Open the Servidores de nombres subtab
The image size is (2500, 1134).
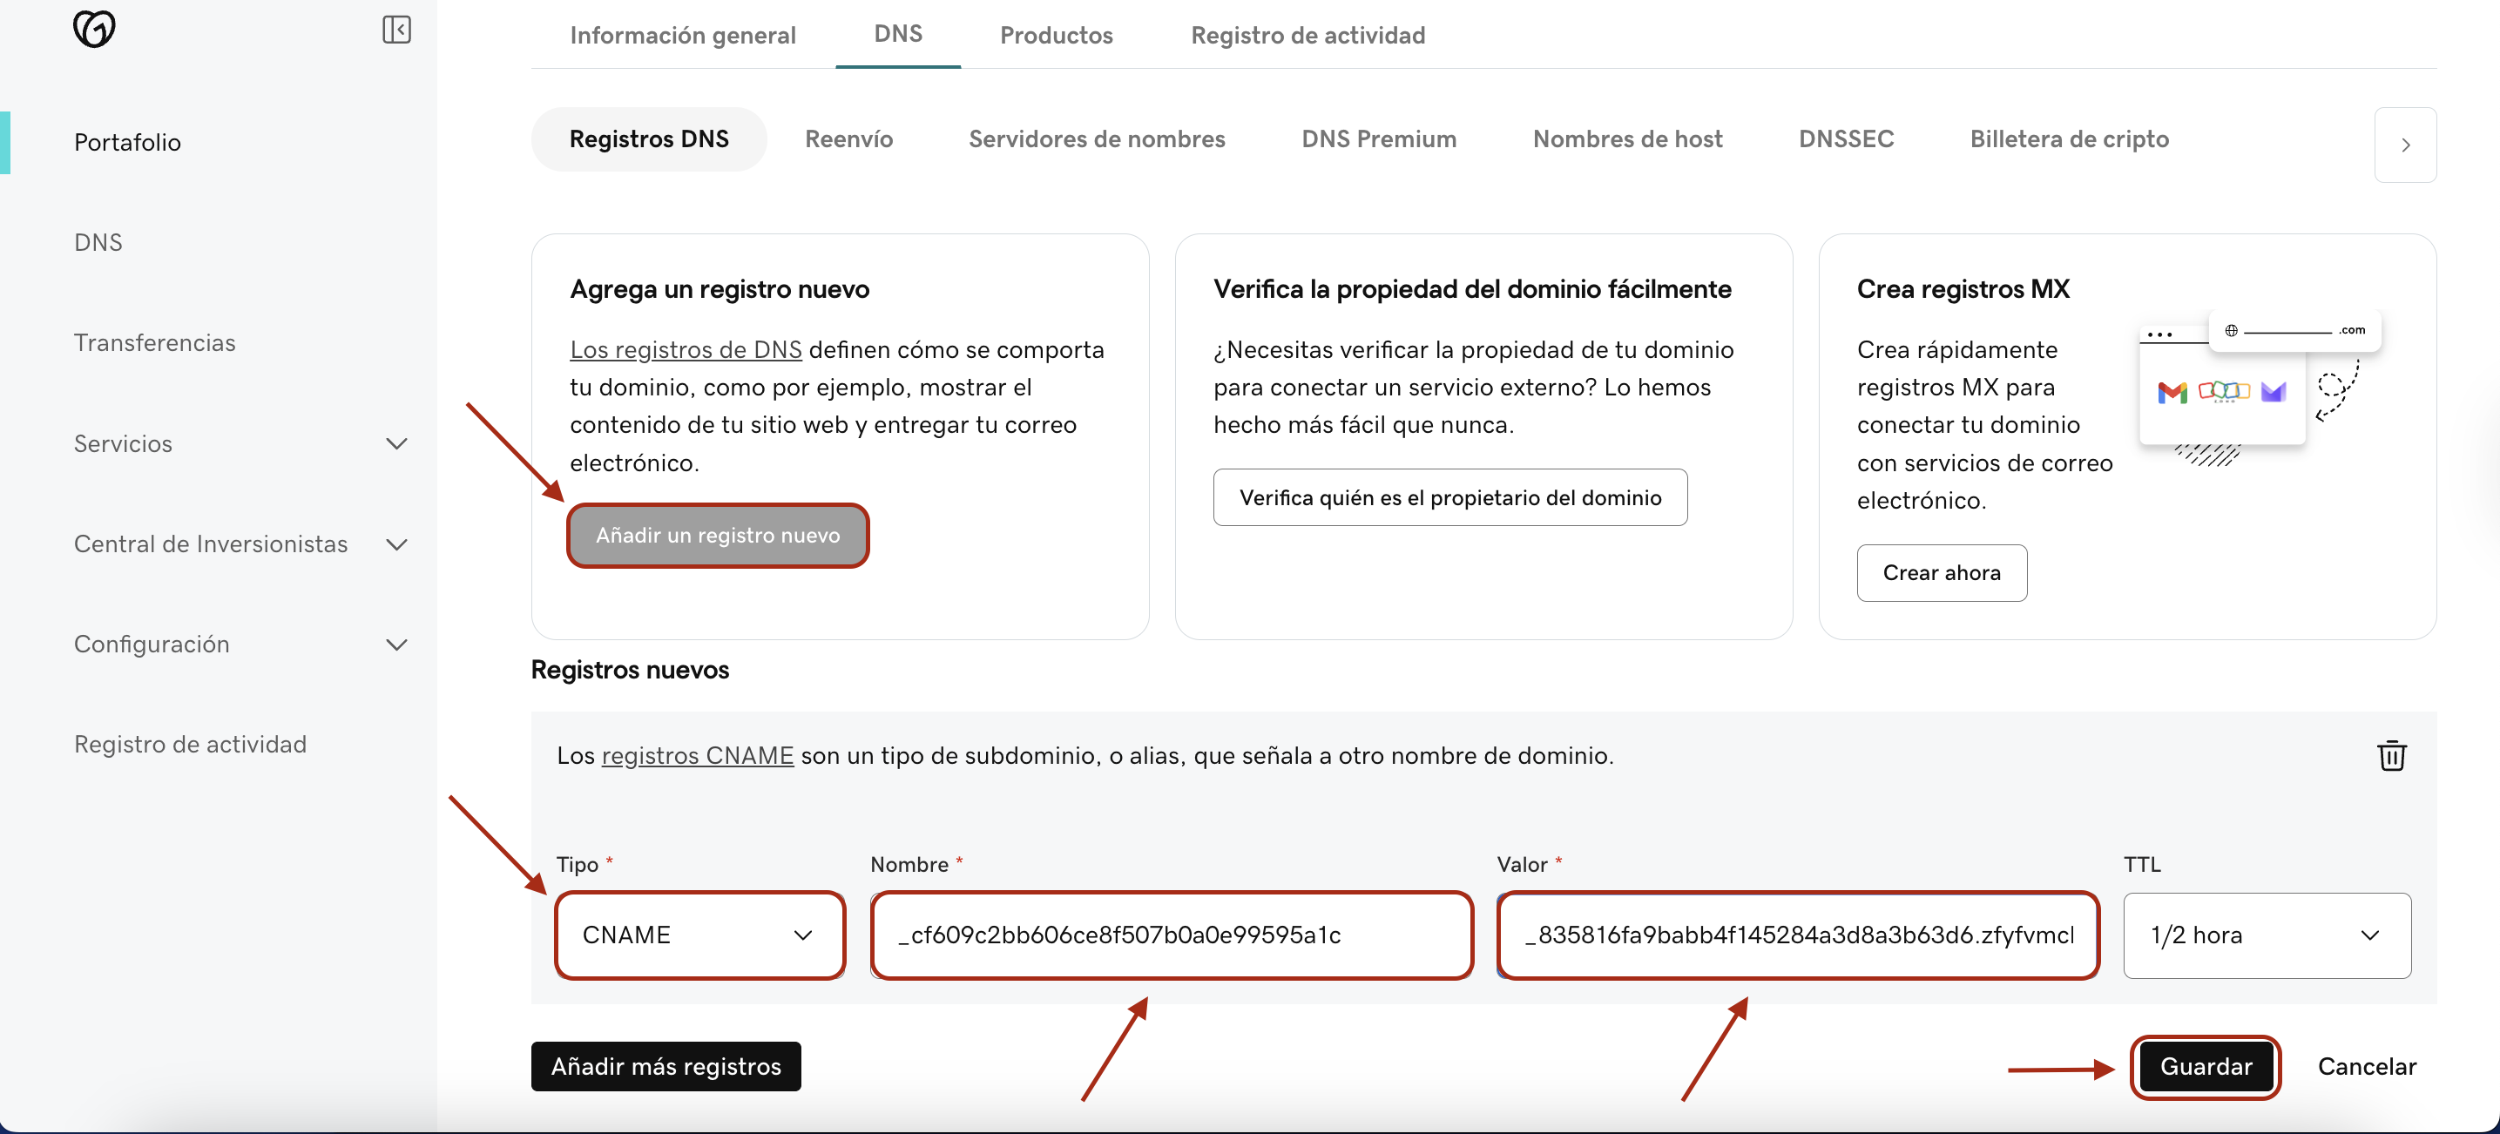1097,139
